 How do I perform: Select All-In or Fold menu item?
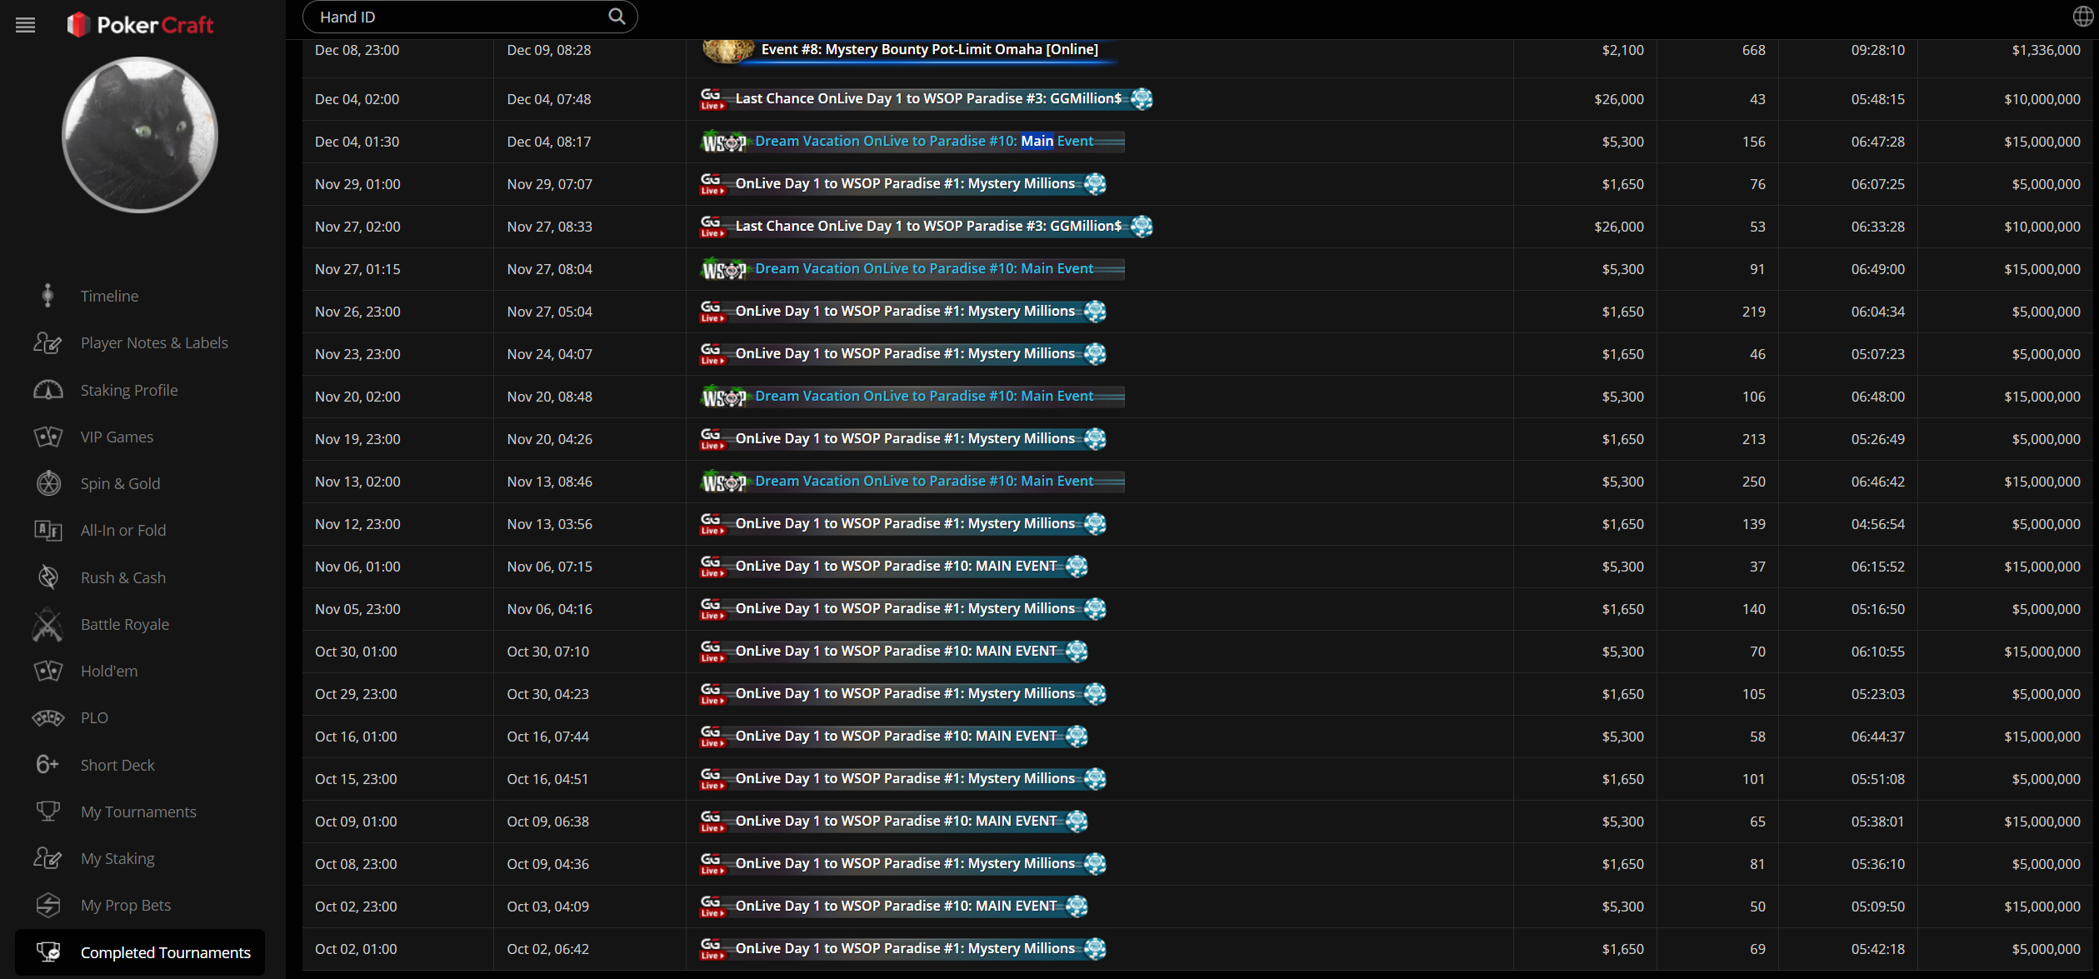pos(122,530)
